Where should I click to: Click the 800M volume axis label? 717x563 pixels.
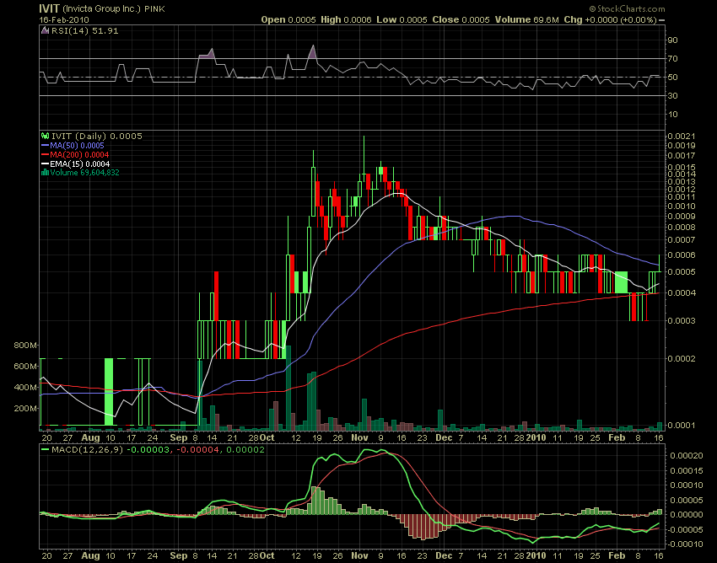25,345
